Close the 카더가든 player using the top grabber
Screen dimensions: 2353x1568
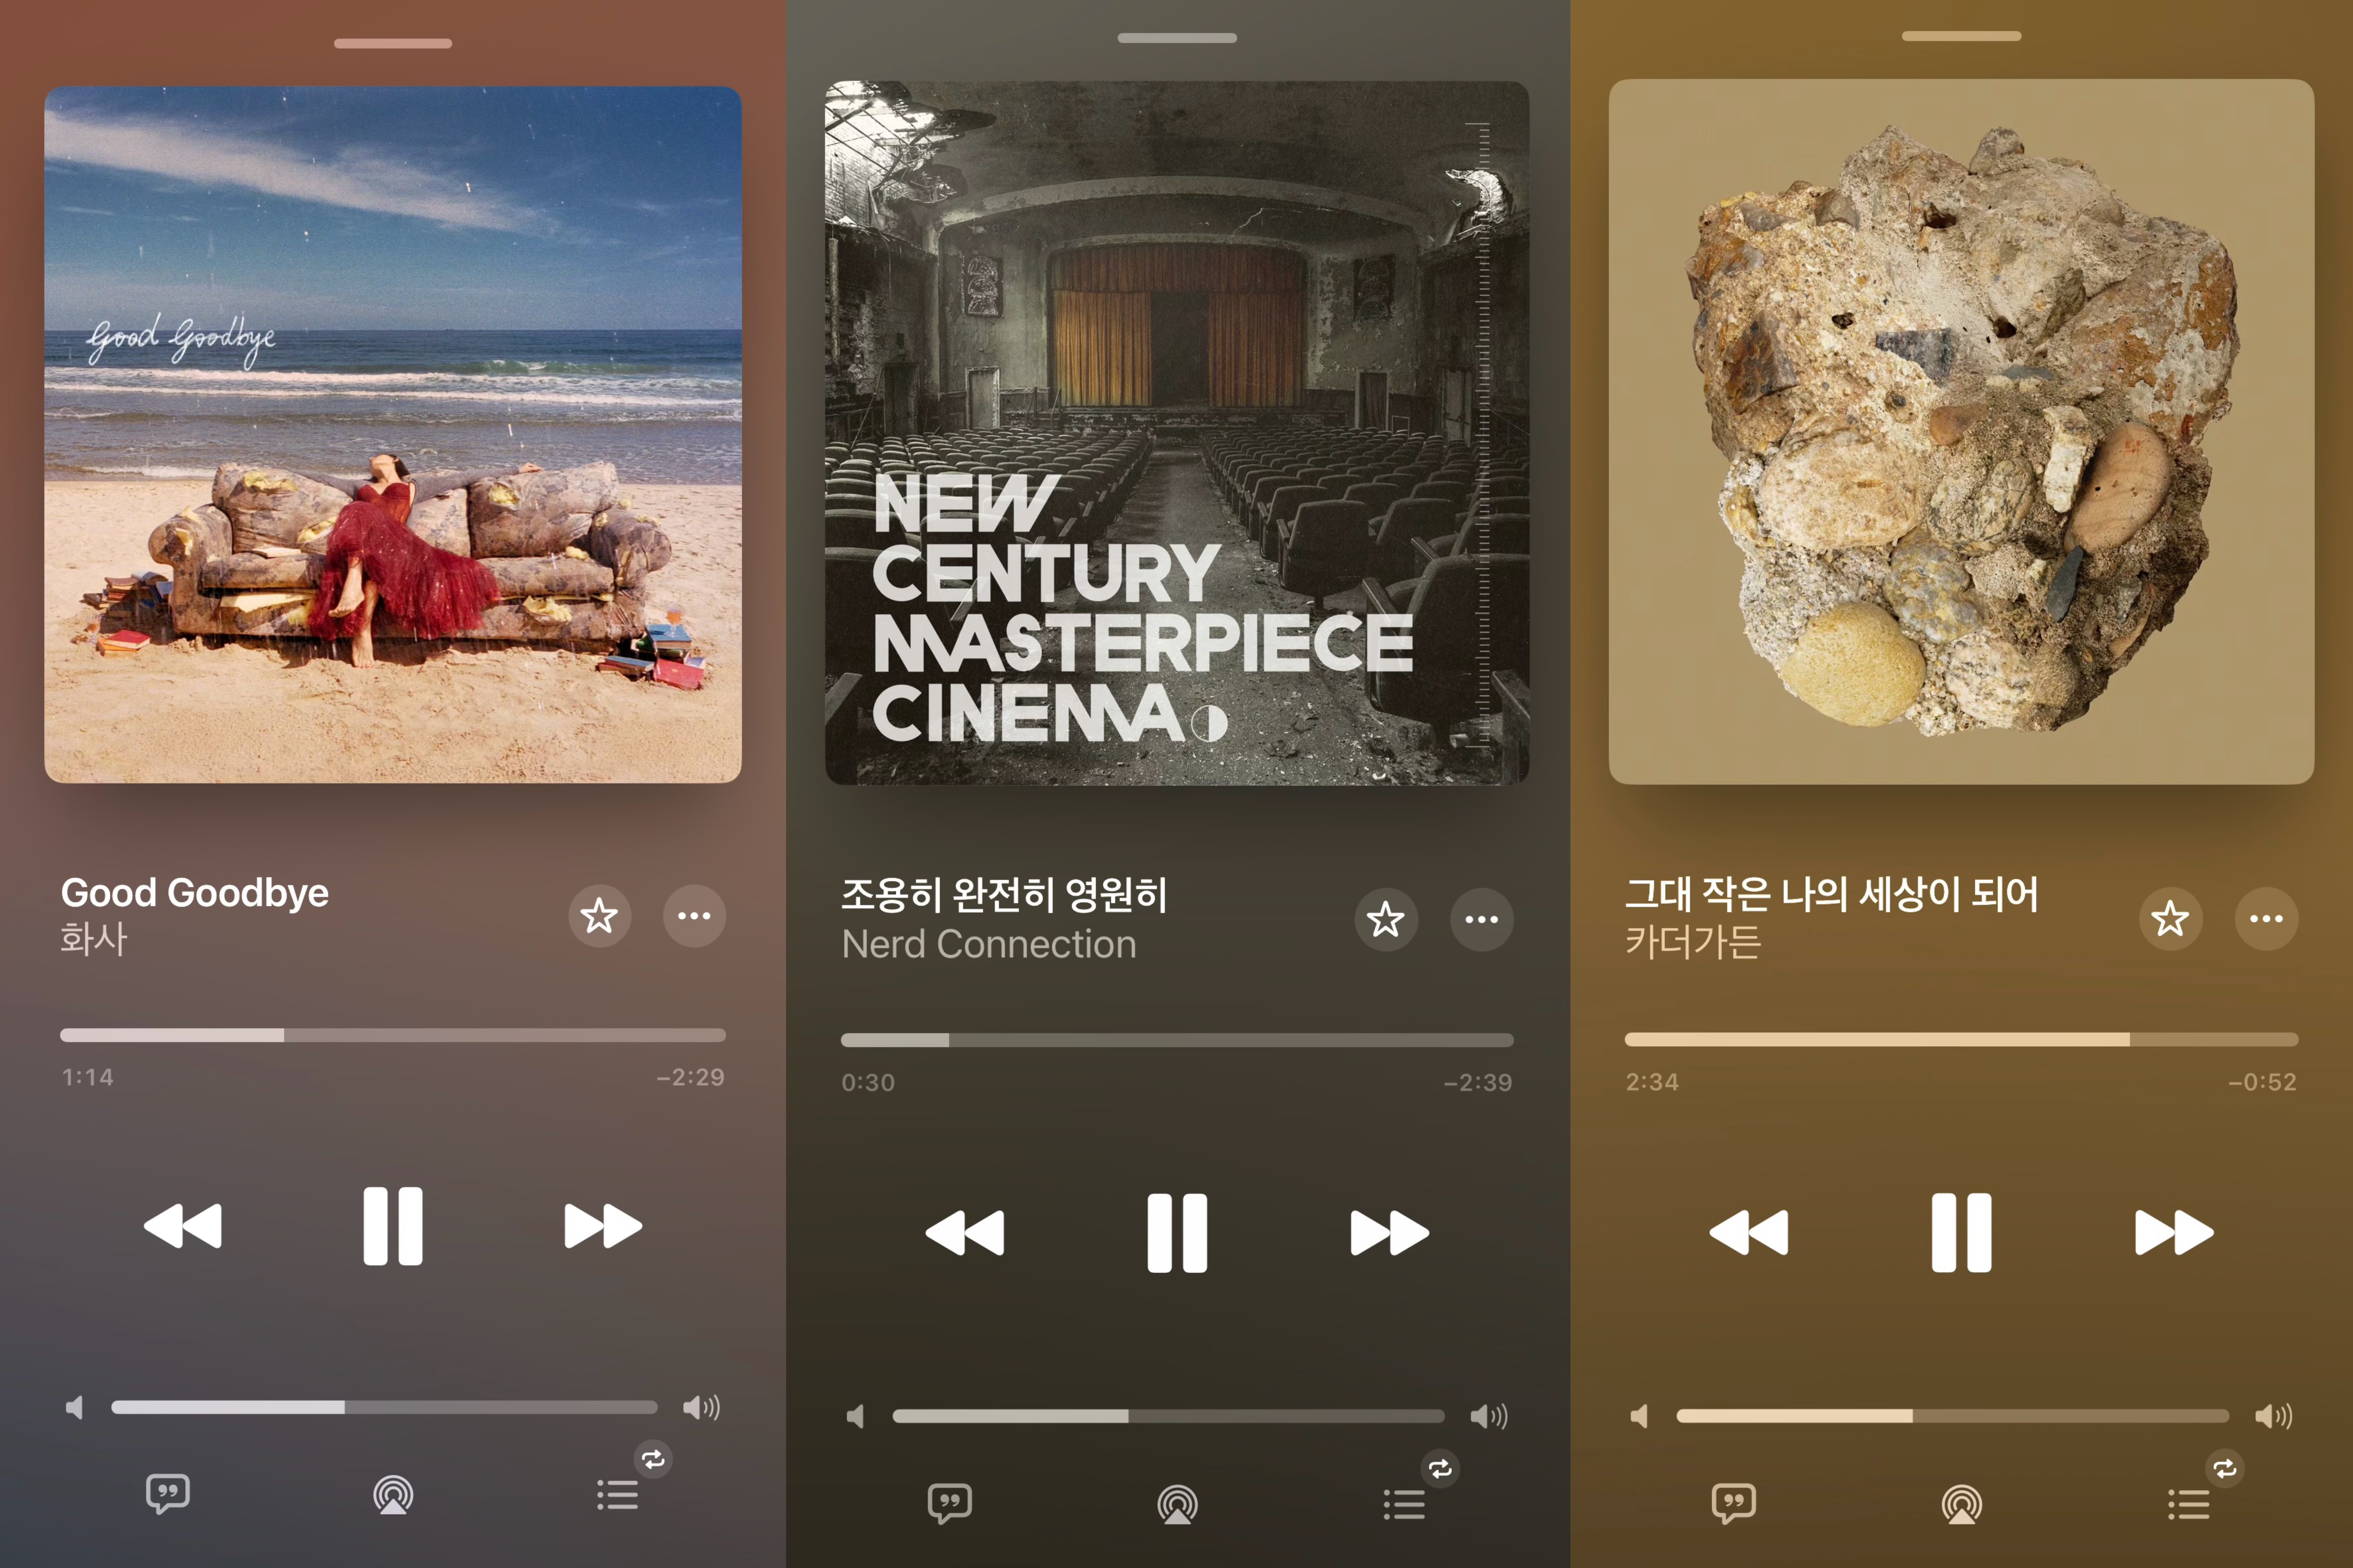coord(1962,36)
